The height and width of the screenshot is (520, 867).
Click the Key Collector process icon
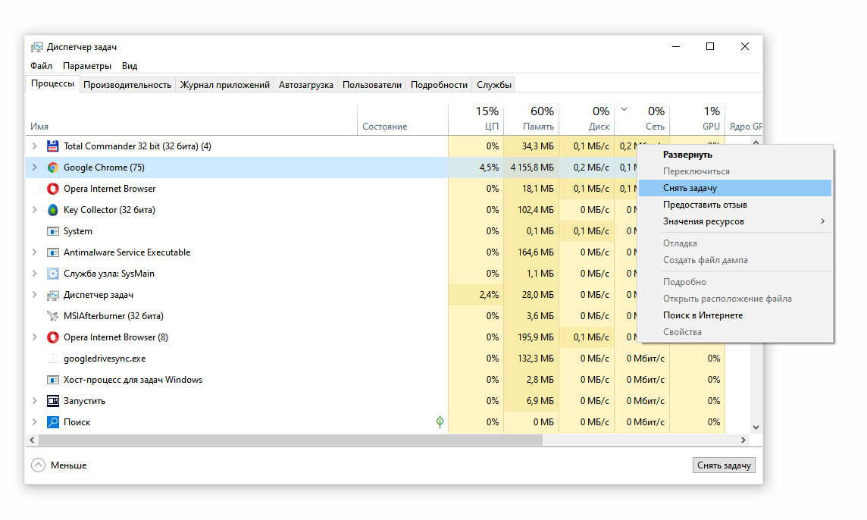pyautogui.click(x=52, y=210)
